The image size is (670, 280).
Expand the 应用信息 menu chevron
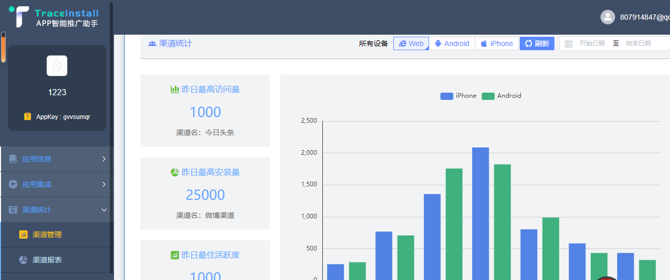(104, 159)
